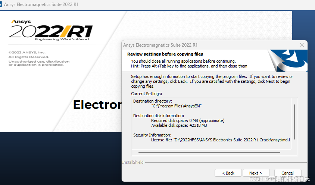This screenshot has width=315, height=185.
Task: Click the Ansys 2022 R1 logo
Action: click(x=50, y=30)
